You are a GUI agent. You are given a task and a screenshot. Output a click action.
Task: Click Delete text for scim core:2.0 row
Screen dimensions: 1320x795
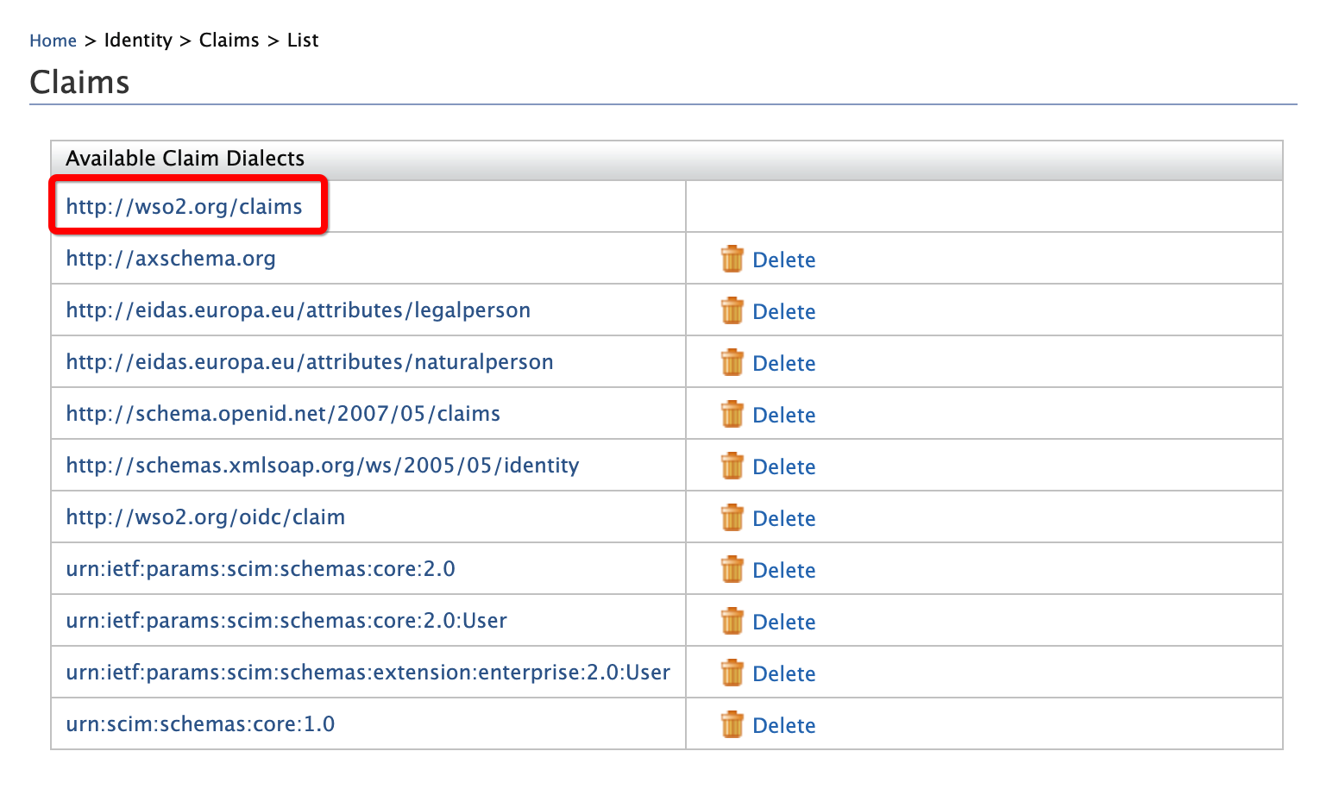[x=783, y=570]
